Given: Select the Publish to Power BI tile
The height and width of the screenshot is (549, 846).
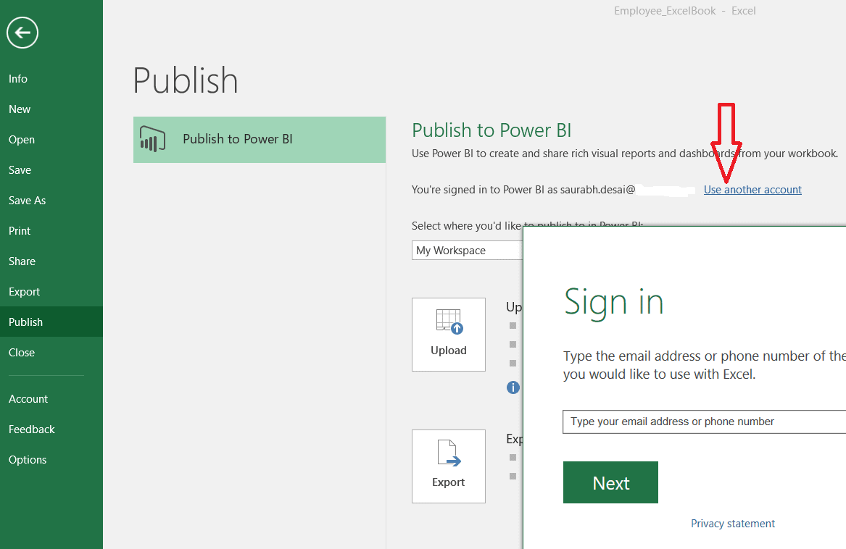Looking at the screenshot, I should 260,140.
